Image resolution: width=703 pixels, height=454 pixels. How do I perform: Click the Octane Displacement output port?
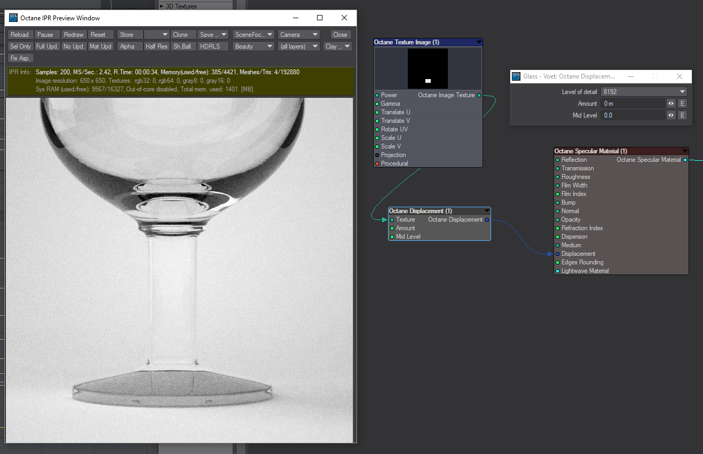[x=487, y=220]
